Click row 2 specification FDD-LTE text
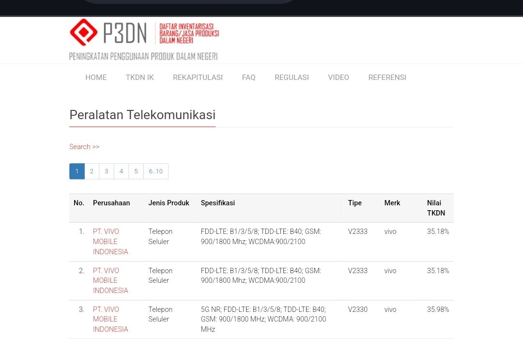This screenshot has width=523, height=339. point(261,276)
